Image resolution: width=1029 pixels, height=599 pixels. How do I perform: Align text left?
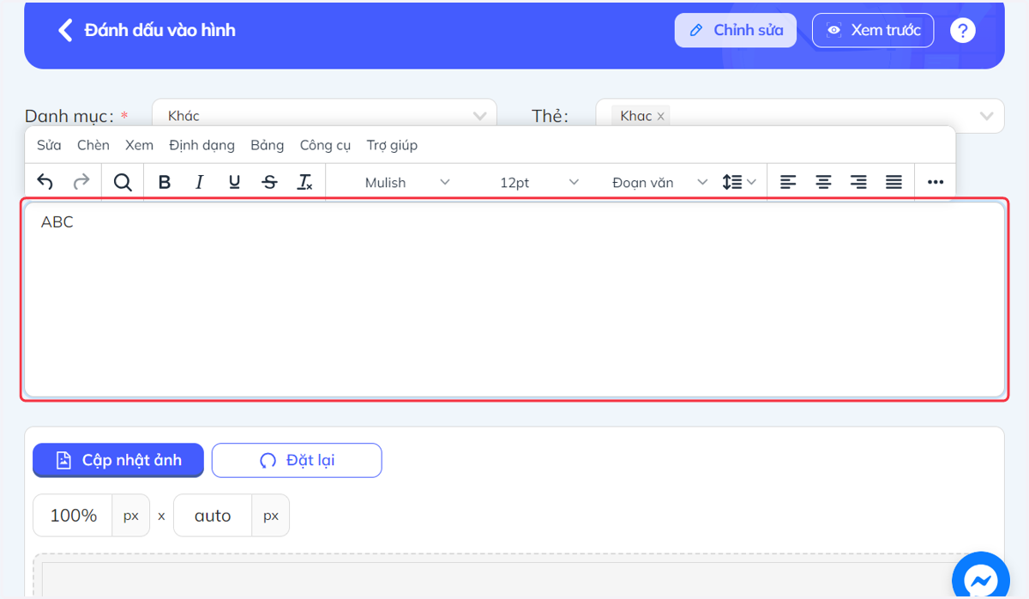click(788, 182)
